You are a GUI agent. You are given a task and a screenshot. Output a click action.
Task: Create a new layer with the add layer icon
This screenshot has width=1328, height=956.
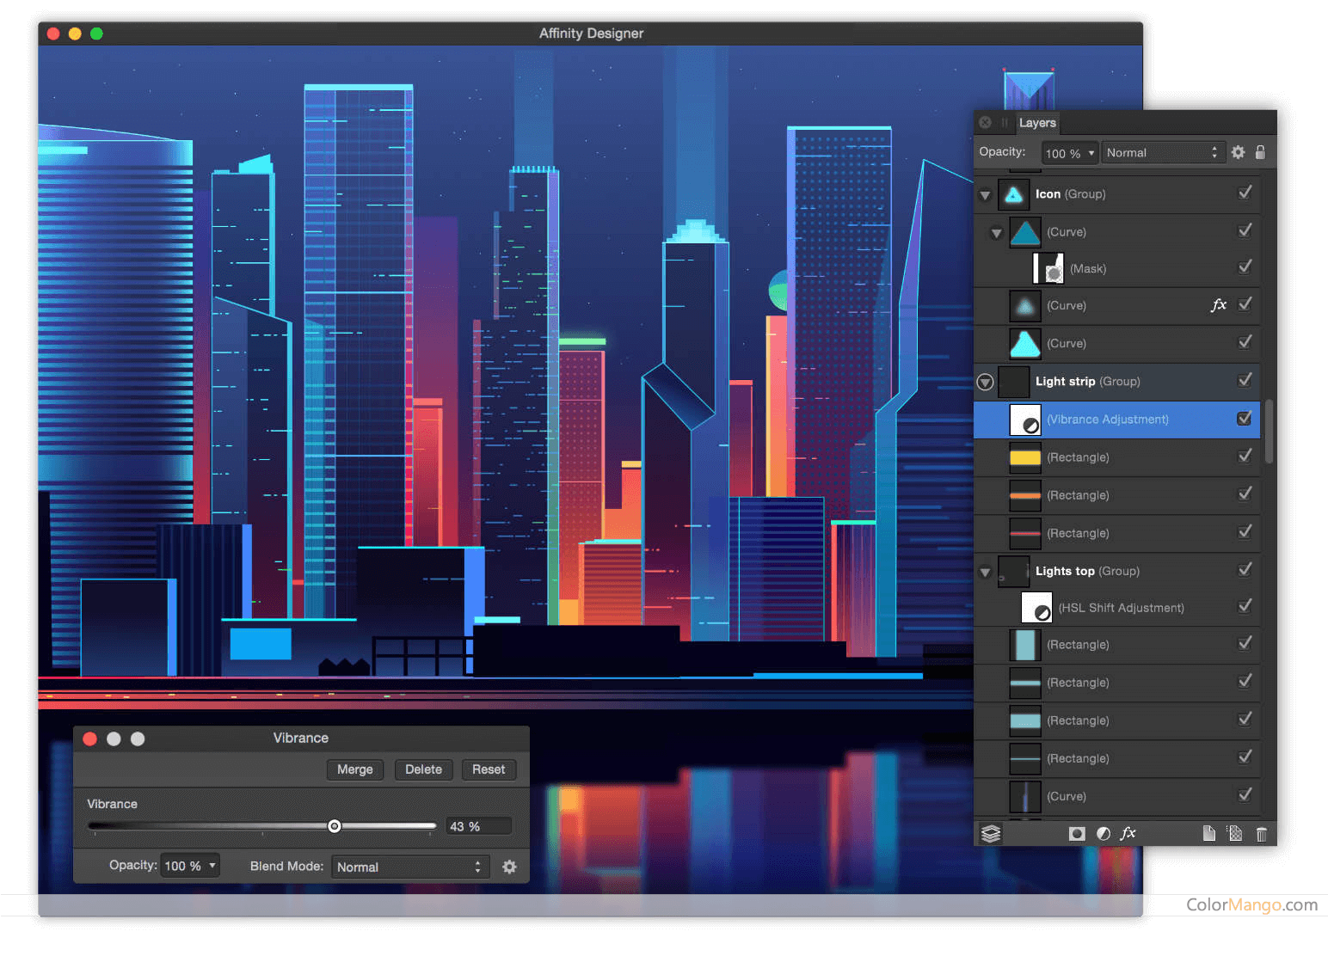click(1208, 833)
